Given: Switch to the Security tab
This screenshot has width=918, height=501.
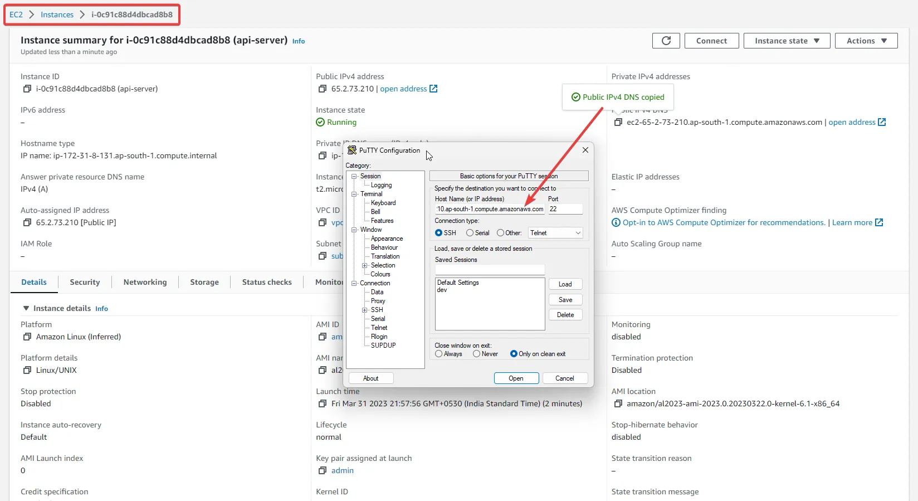Looking at the screenshot, I should pos(85,282).
